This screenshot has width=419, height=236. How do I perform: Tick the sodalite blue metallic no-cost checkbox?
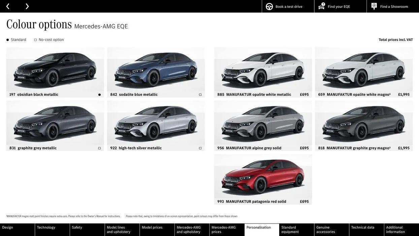pyautogui.click(x=200, y=95)
